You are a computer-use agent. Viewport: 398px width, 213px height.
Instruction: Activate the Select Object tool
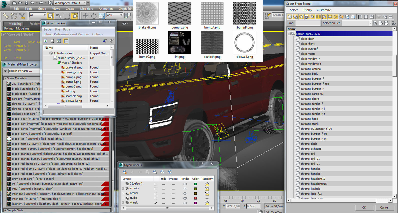51,16
